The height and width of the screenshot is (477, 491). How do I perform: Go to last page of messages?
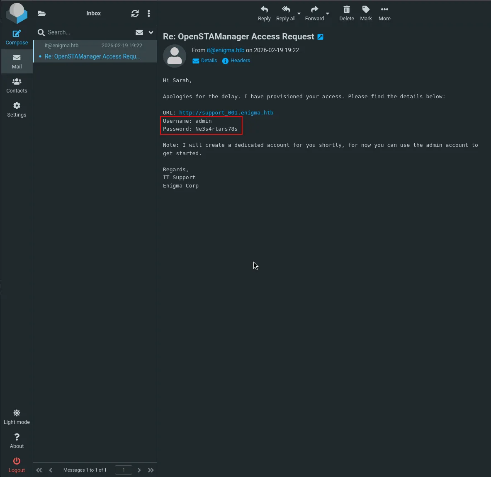(151, 470)
